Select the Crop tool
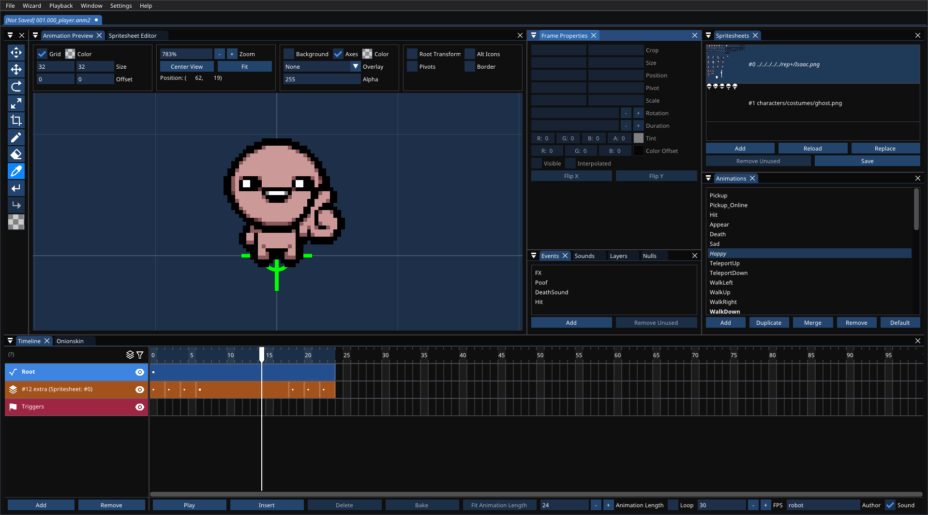The image size is (928, 515). [x=16, y=121]
